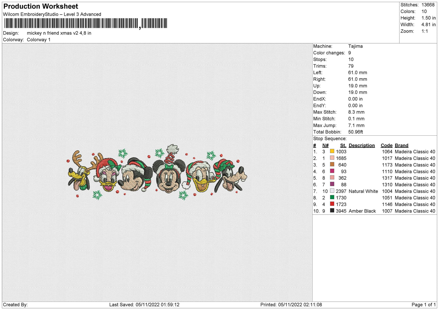The height and width of the screenshot is (310, 439).
Task: Click the N# column header
Action: 325,145
